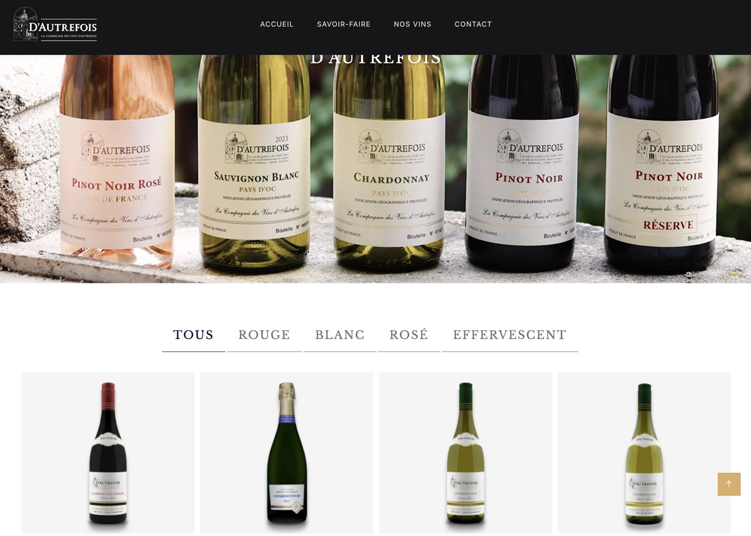Click the D'Autrefois logo in header
This screenshot has width=751, height=536.
(55, 24)
